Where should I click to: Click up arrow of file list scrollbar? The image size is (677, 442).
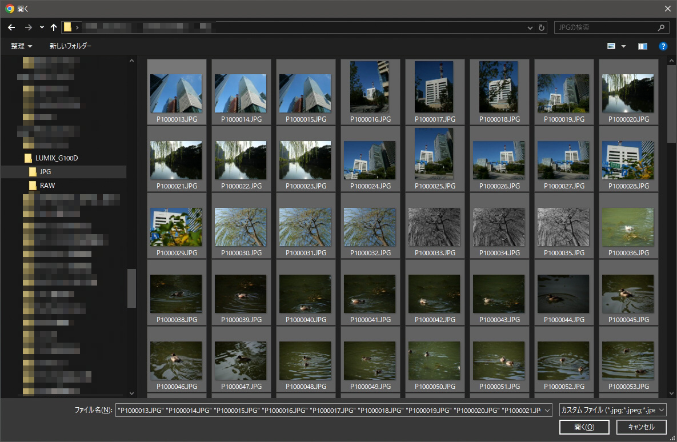pyautogui.click(x=671, y=61)
